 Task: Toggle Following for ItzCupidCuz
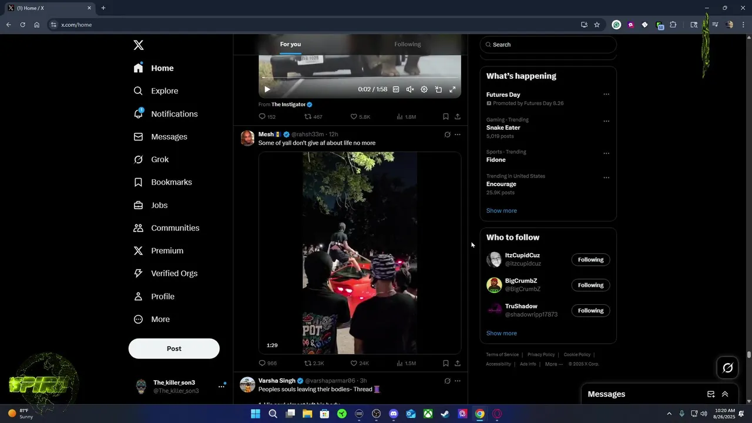pyautogui.click(x=590, y=260)
